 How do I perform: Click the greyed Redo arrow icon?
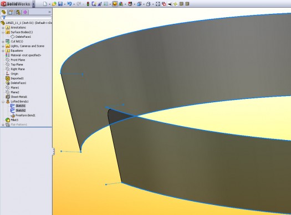[79, 4]
